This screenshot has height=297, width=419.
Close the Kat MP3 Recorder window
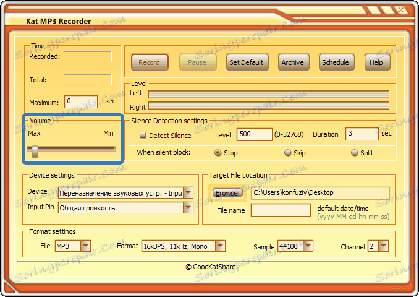[401, 11]
